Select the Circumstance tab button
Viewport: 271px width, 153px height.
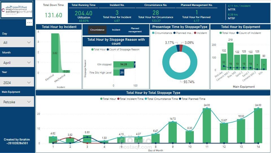[x=97, y=30]
